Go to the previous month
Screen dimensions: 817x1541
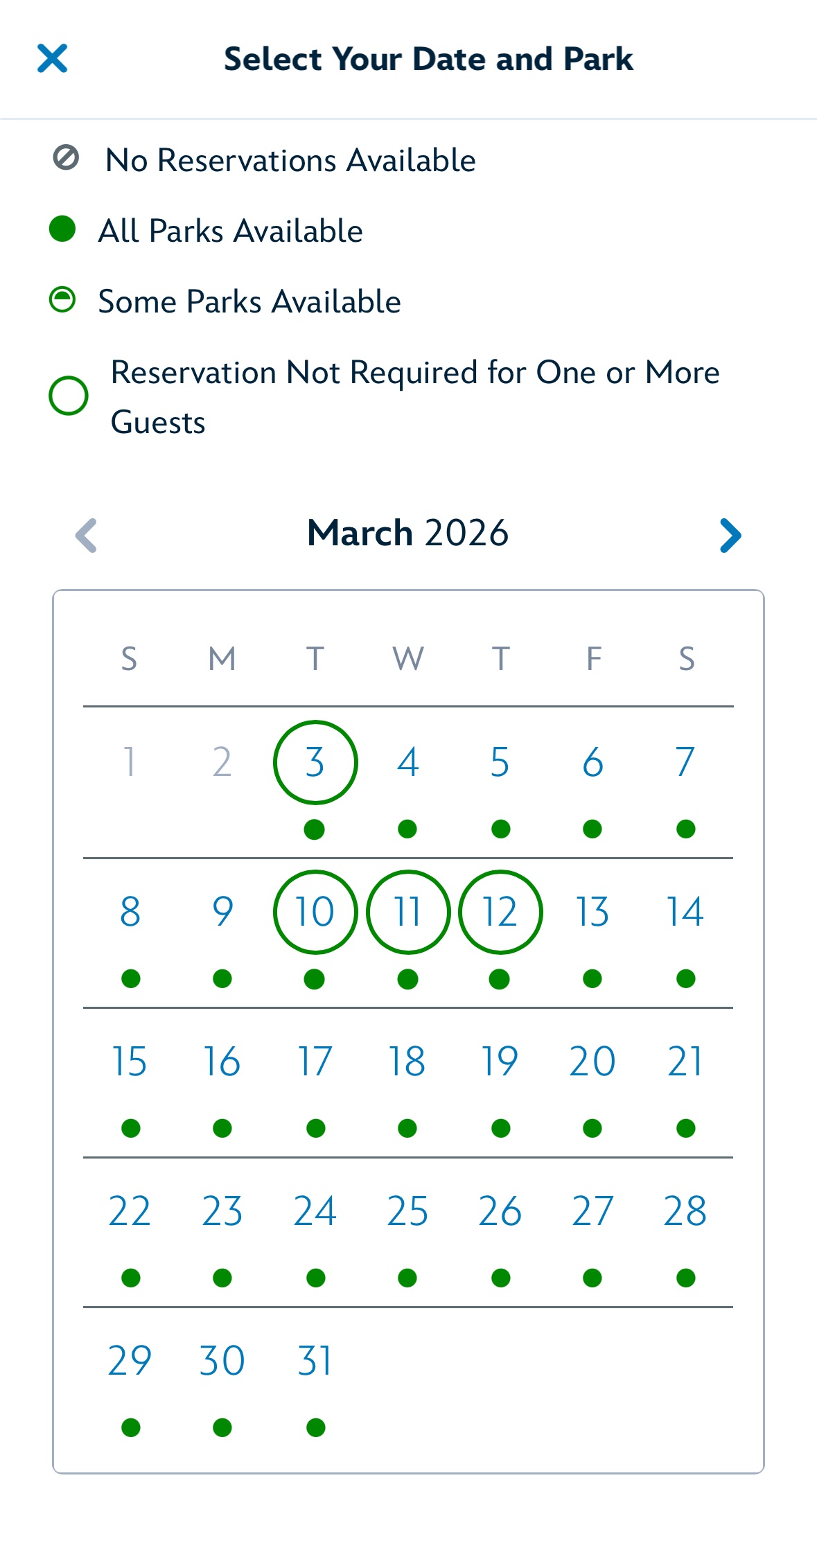pyautogui.click(x=86, y=536)
